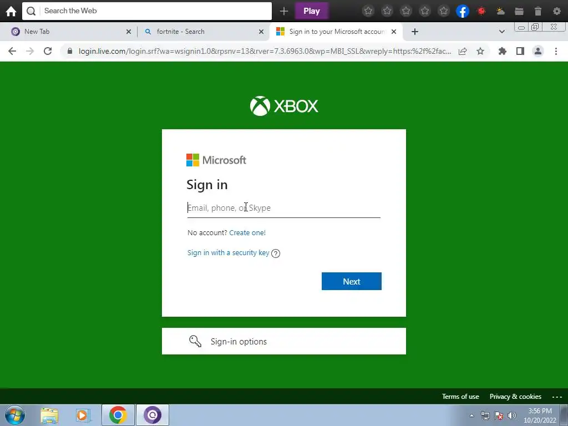568x426 pixels.
Task: Open the weather icon in top bar
Action: (x=500, y=11)
